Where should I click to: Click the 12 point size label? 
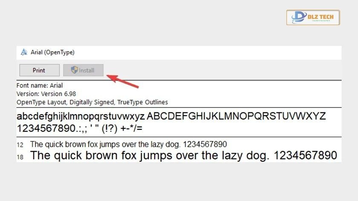pos(20,145)
